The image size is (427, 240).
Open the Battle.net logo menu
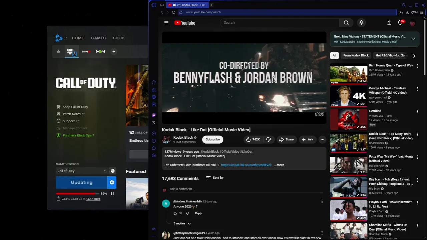pos(60,38)
